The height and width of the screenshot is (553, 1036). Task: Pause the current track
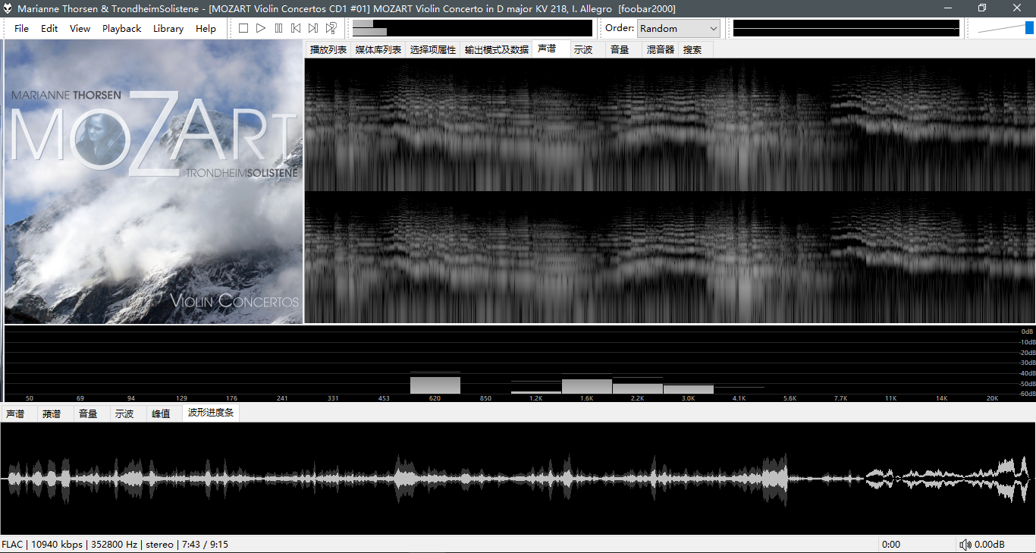[278, 28]
